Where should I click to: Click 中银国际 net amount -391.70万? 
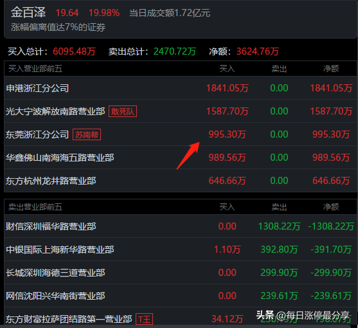331,250
